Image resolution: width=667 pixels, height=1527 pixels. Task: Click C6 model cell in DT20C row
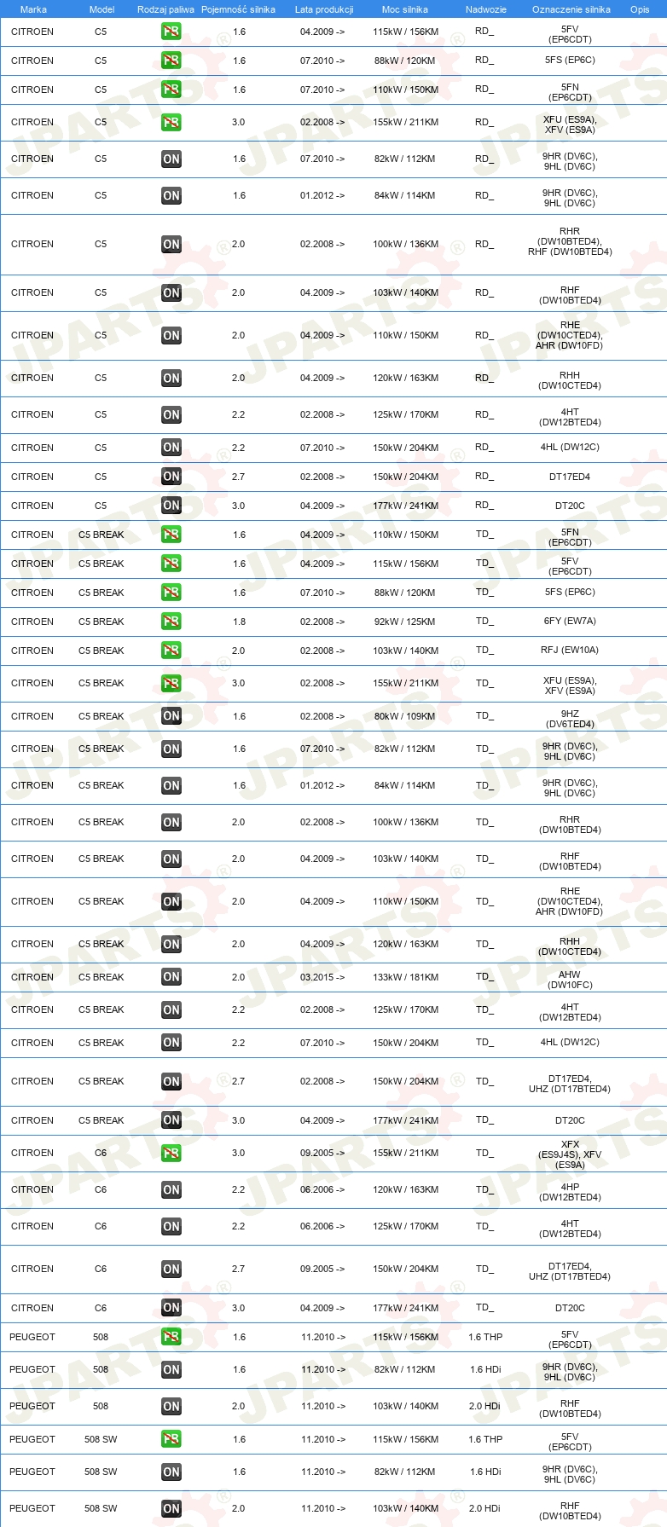tap(101, 1308)
